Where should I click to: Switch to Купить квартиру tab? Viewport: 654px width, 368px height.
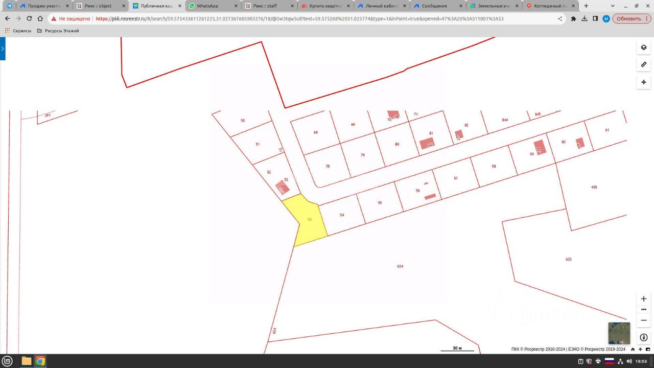point(325,6)
